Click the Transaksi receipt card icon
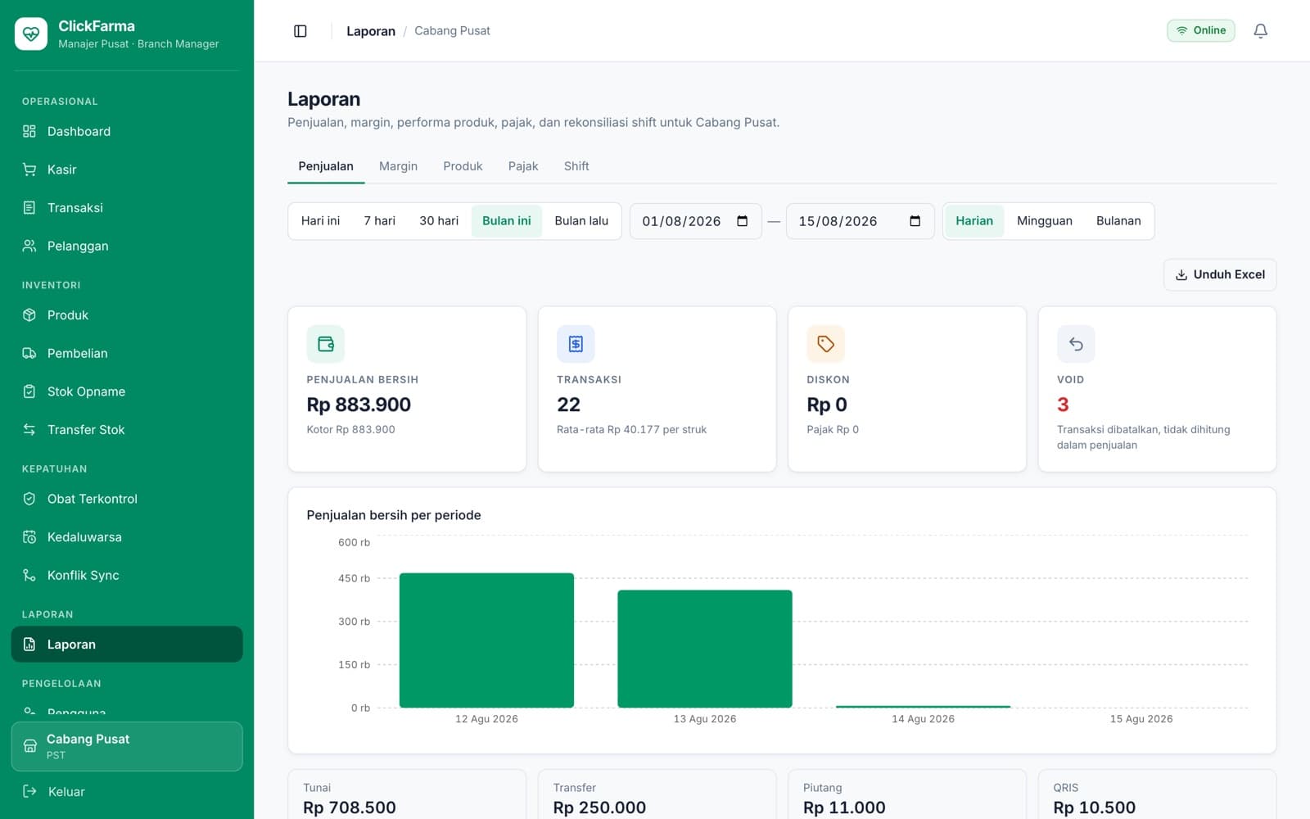This screenshot has width=1310, height=819. [576, 344]
